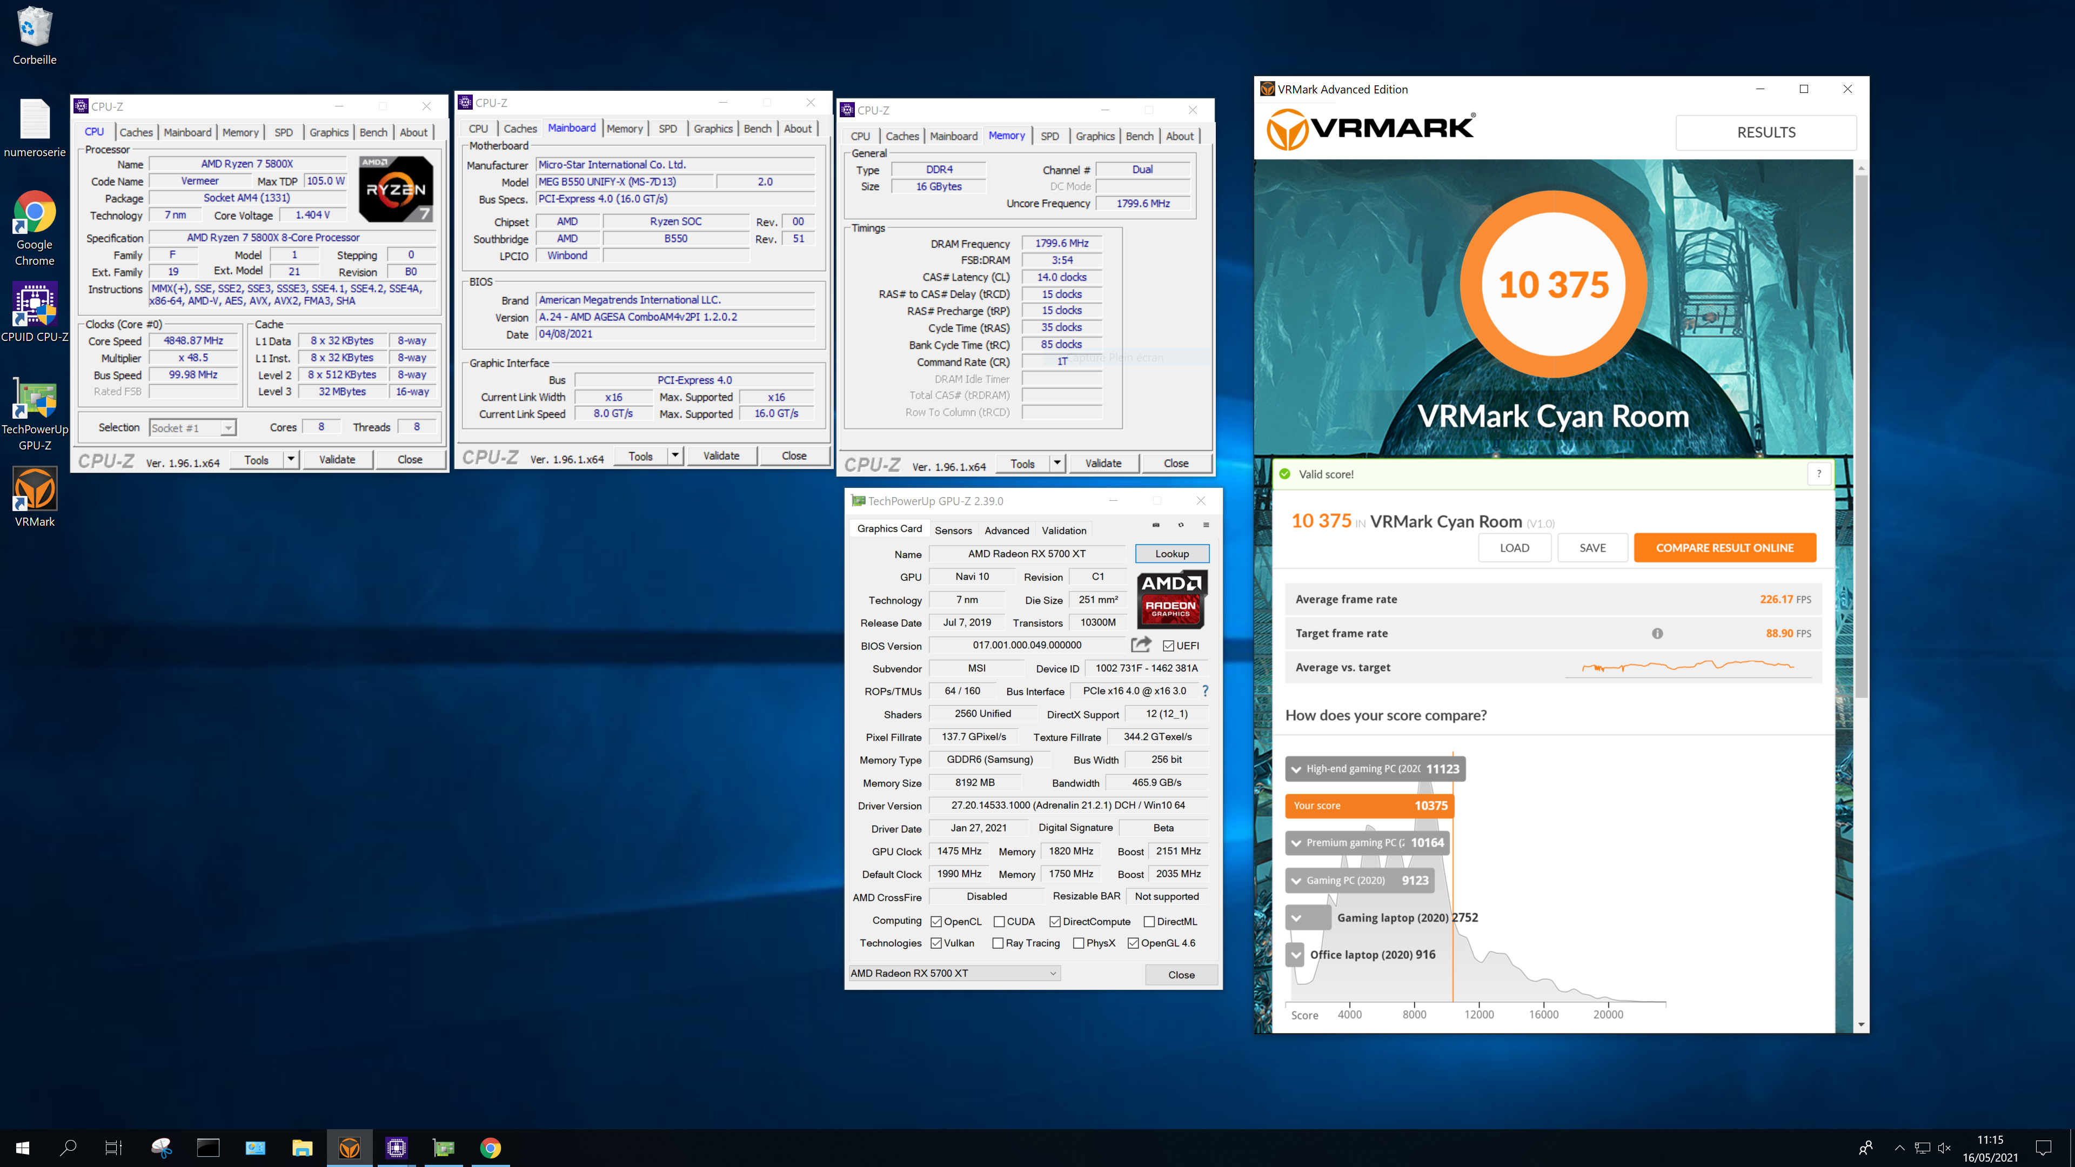Switch to Sensors tab in GPU-Z
The height and width of the screenshot is (1167, 2075).
(x=953, y=530)
